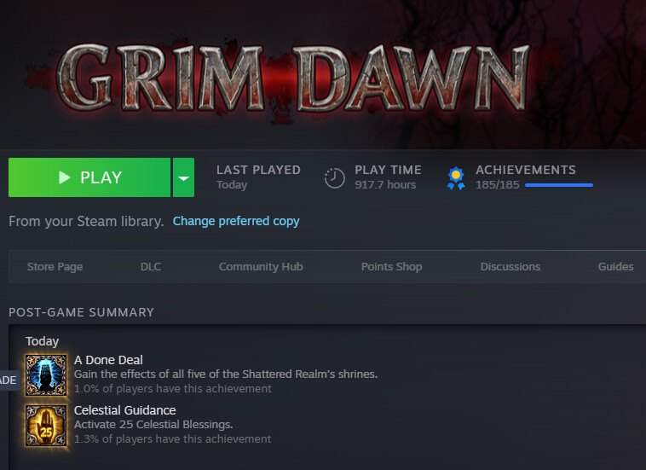Open the Store Page tab
Screen dimensions: 646x470
click(x=55, y=266)
